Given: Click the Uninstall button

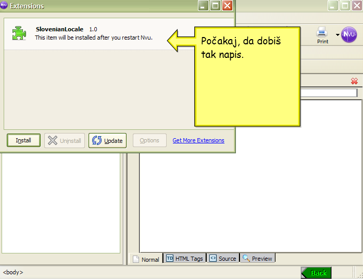Looking at the screenshot, I should point(65,140).
